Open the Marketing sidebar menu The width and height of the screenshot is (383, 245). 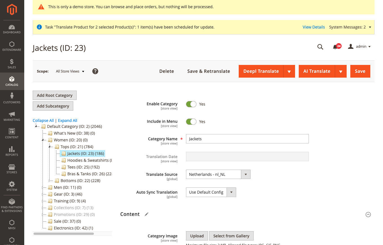pos(12,116)
